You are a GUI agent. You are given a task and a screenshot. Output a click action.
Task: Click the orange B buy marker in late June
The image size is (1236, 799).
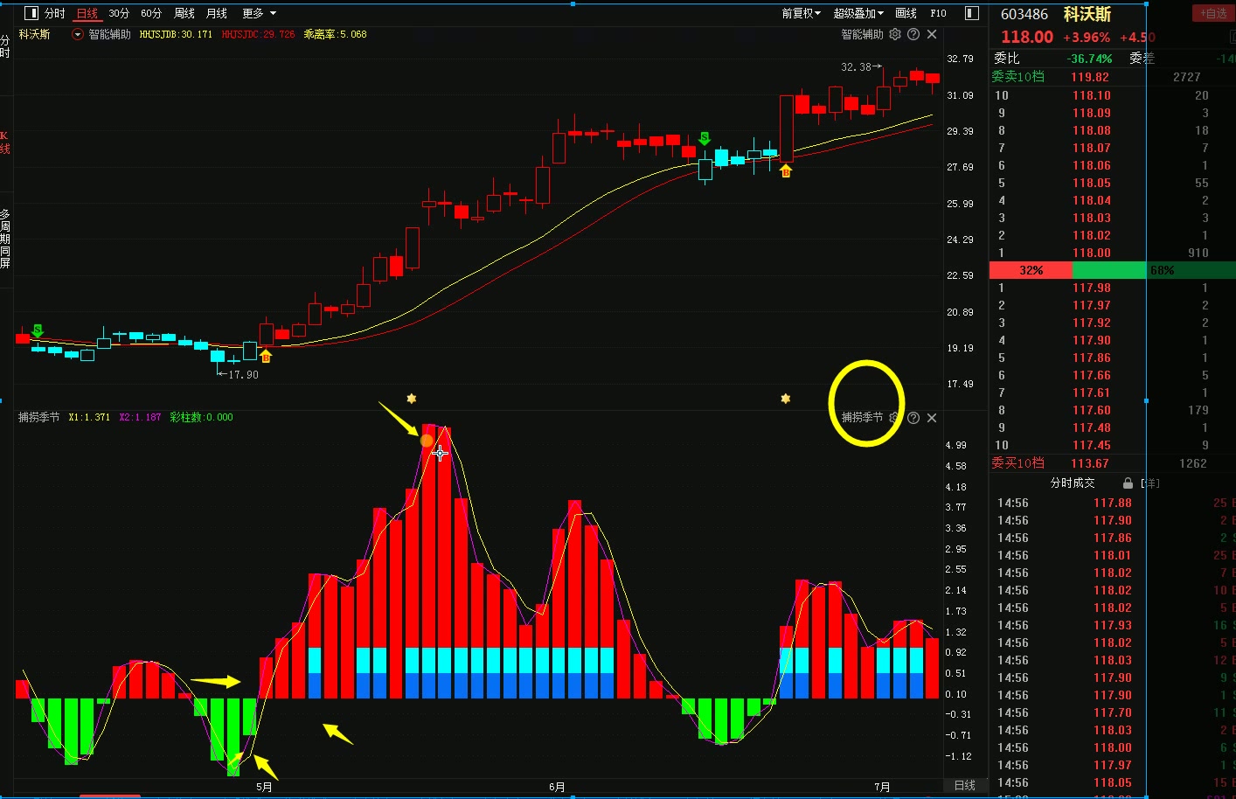(x=786, y=171)
